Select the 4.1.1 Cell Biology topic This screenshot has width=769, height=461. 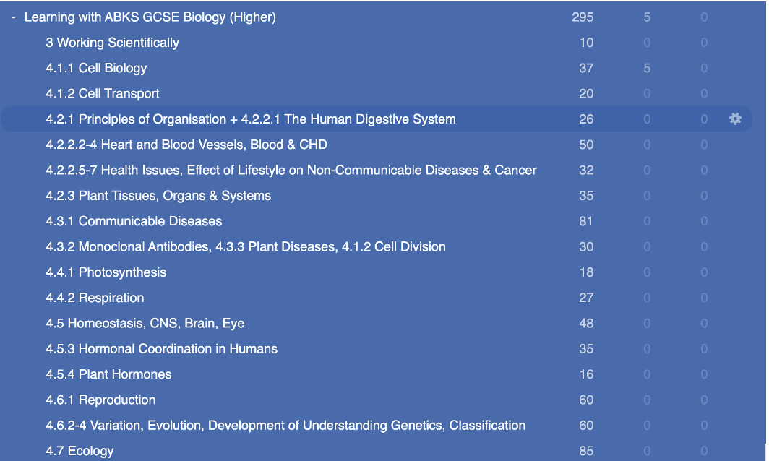coord(96,68)
